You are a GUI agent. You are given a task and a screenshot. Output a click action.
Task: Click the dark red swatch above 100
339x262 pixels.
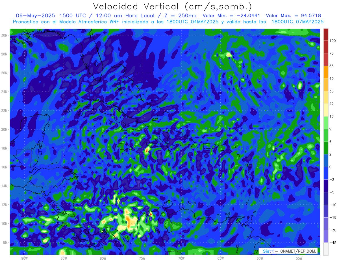(x=326, y=34)
